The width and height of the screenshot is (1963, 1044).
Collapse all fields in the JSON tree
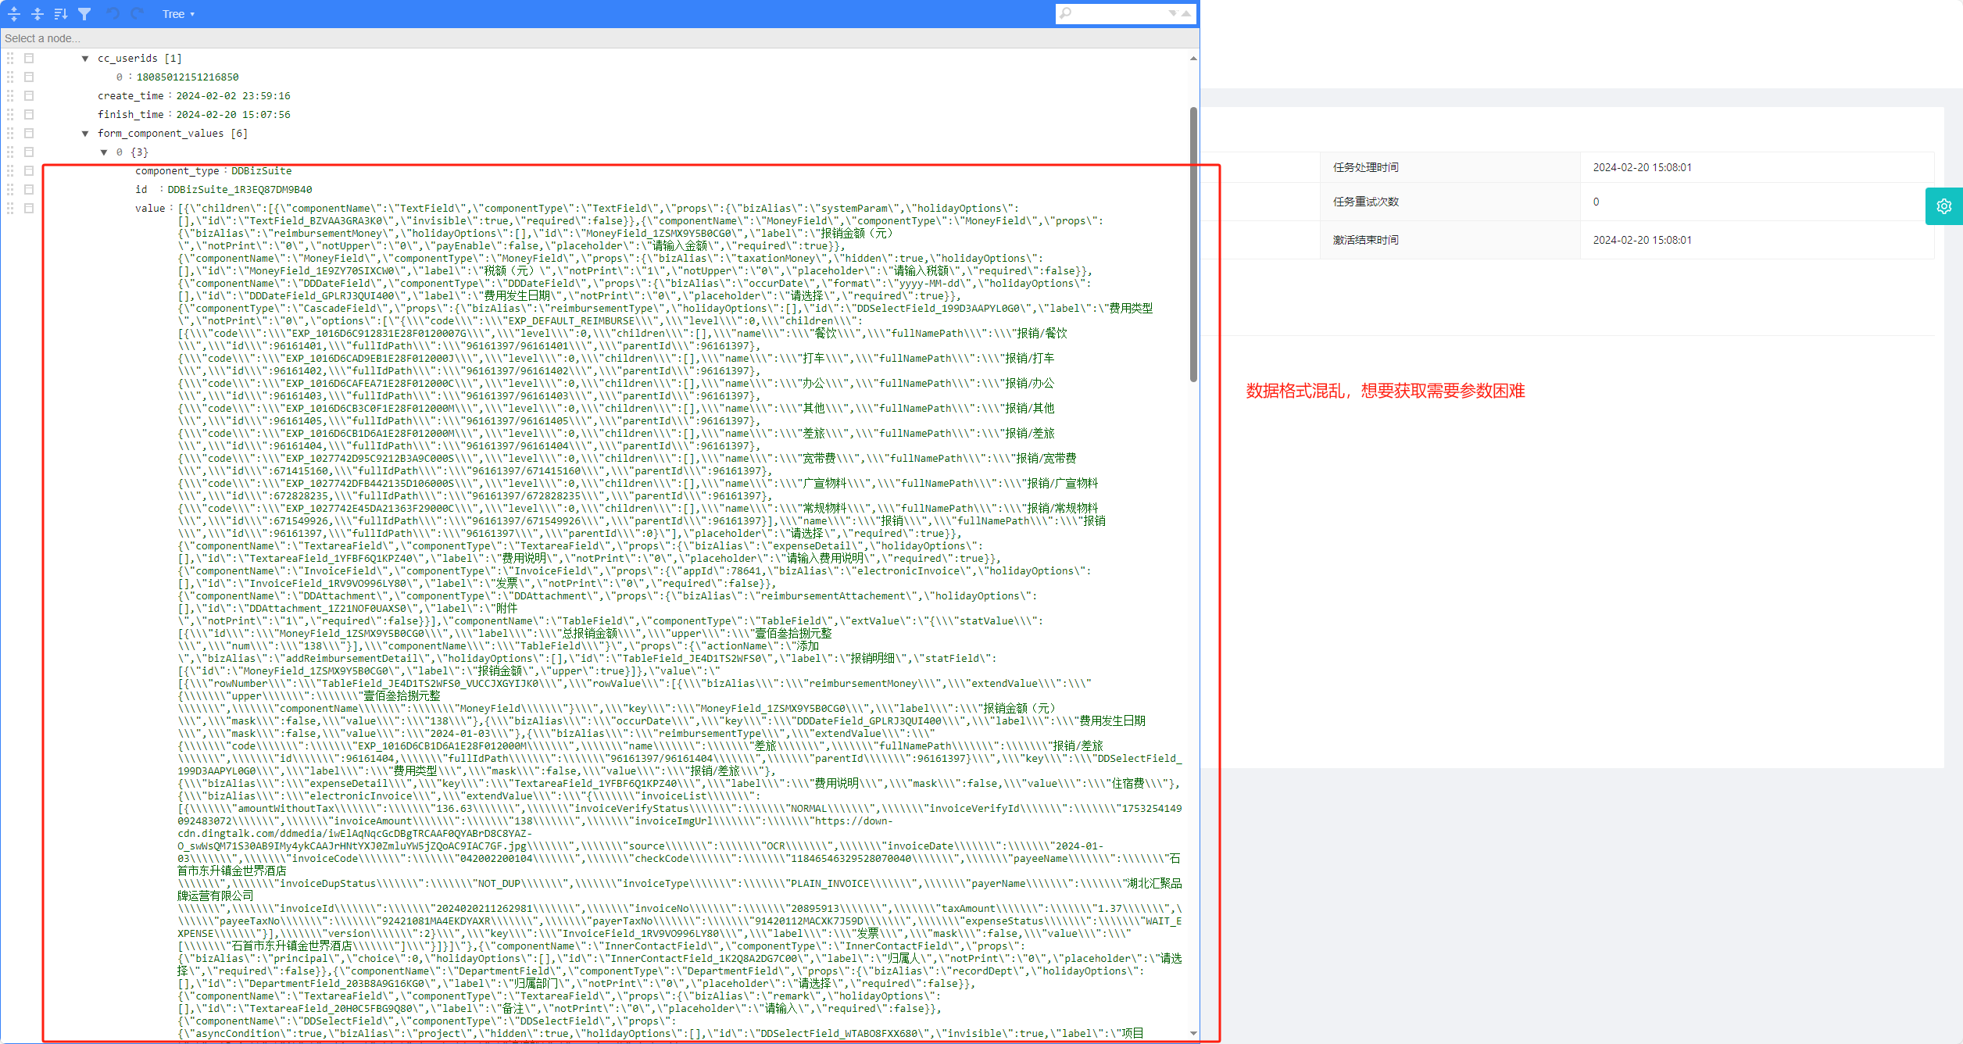point(37,14)
